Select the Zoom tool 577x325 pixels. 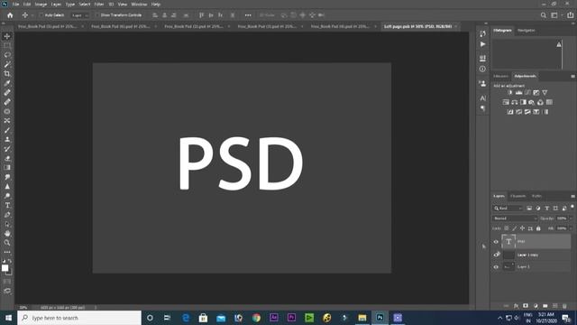(x=7, y=243)
